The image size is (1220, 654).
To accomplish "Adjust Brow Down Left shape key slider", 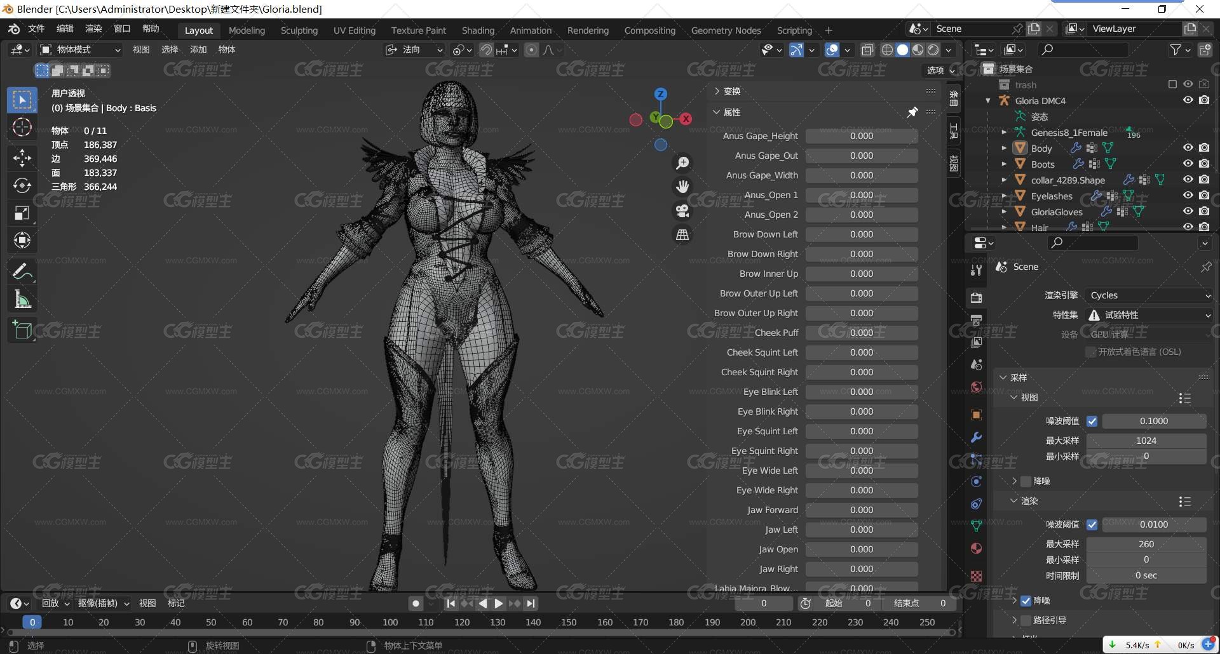I will click(862, 234).
